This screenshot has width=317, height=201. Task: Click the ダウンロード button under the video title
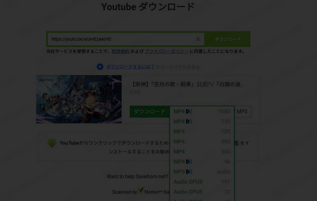click(x=150, y=112)
